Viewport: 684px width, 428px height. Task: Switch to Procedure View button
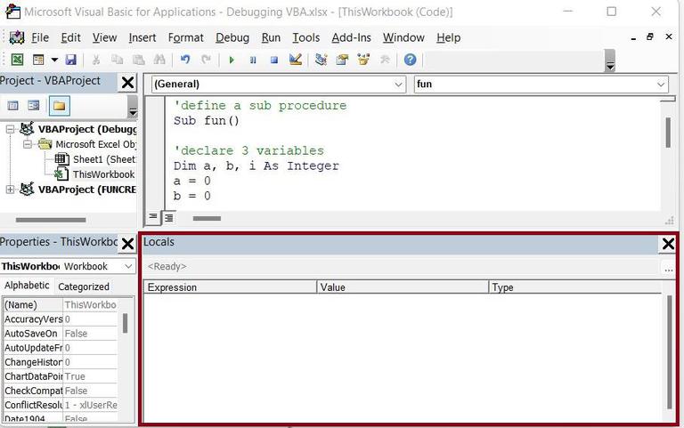click(x=152, y=216)
